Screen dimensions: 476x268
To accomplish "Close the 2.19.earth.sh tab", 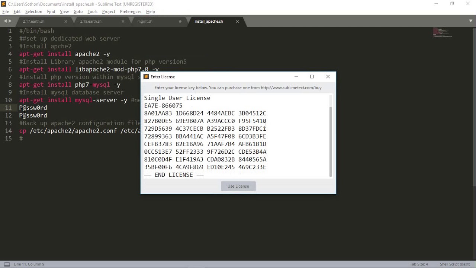I will 123,22.
